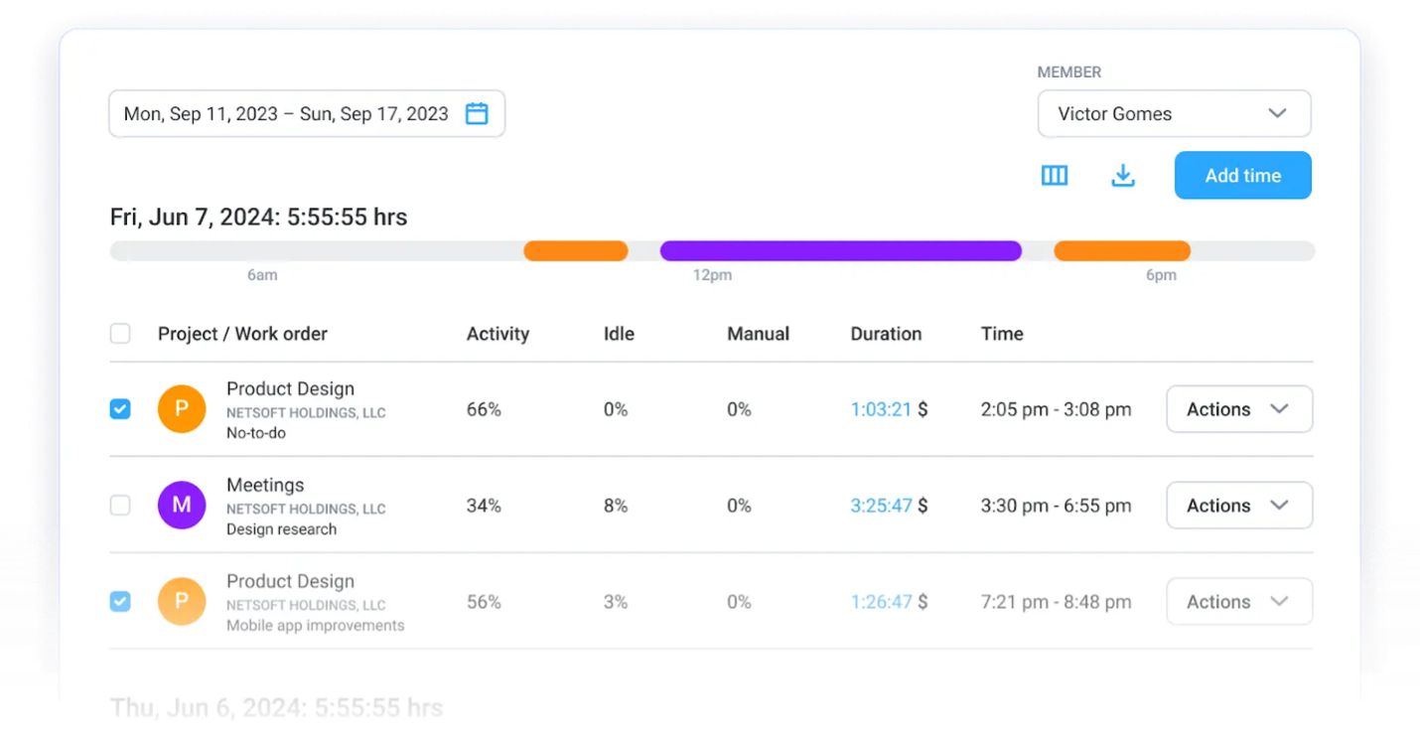Sort by the Activity column header
Viewport: 1420px width, 740px height.
pyautogui.click(x=497, y=334)
